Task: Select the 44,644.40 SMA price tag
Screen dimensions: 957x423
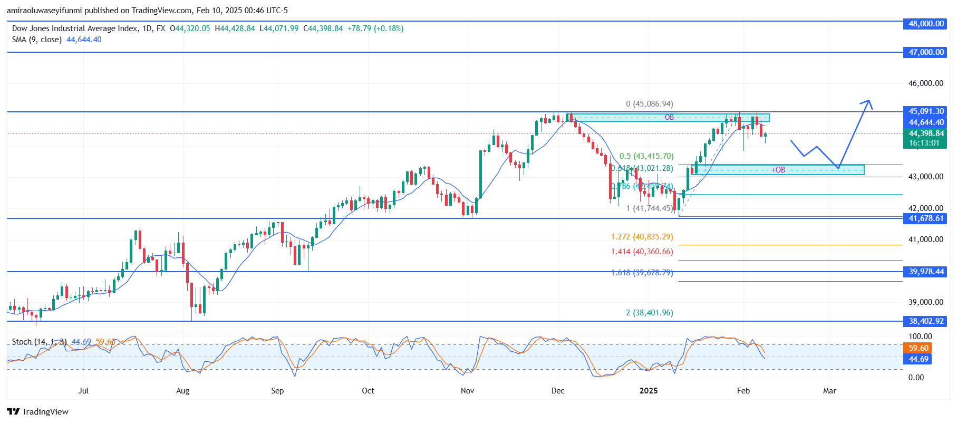Action: point(925,122)
